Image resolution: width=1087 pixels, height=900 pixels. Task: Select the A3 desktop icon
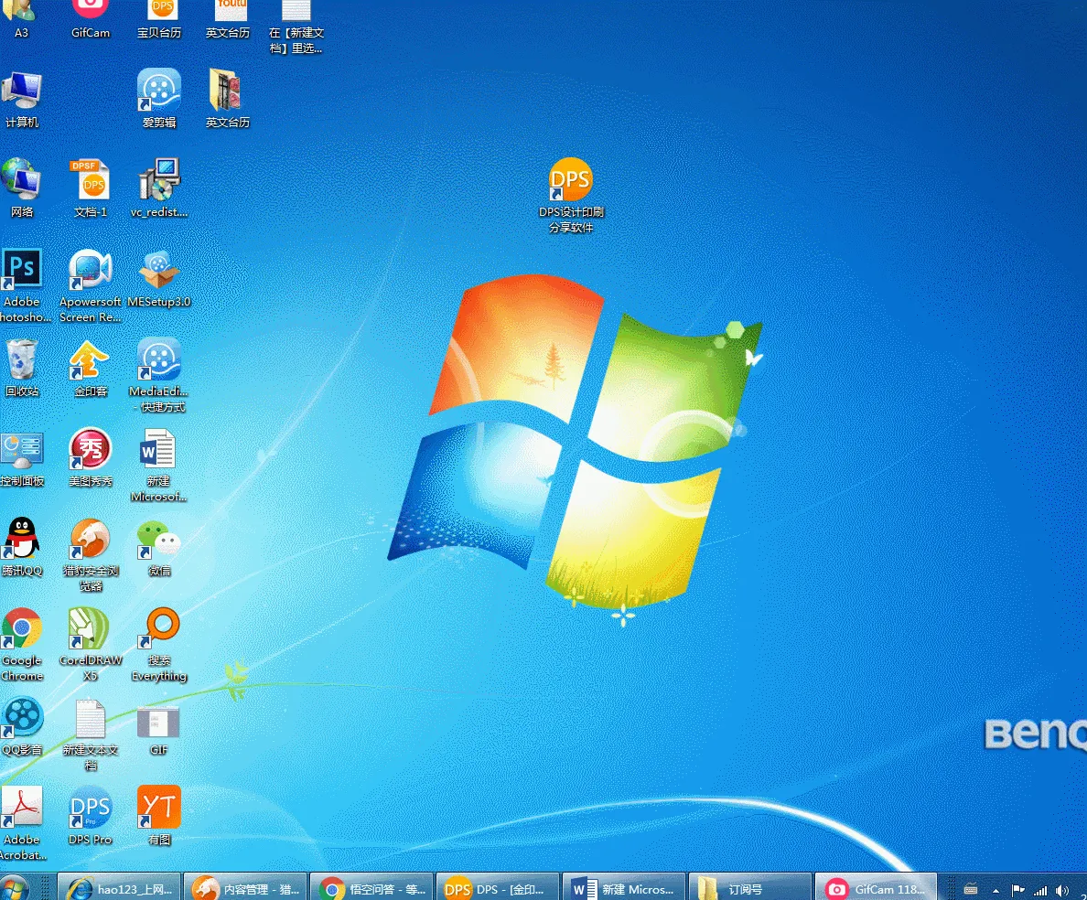pyautogui.click(x=19, y=19)
